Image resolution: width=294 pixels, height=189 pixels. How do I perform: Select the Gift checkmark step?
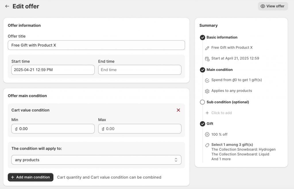(202, 124)
